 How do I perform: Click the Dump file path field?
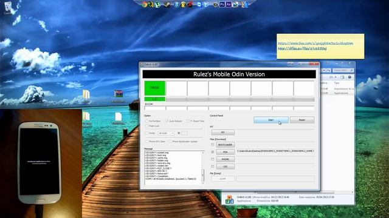click(275, 179)
